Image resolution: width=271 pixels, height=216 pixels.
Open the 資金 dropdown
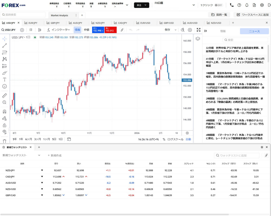pos(141,5)
